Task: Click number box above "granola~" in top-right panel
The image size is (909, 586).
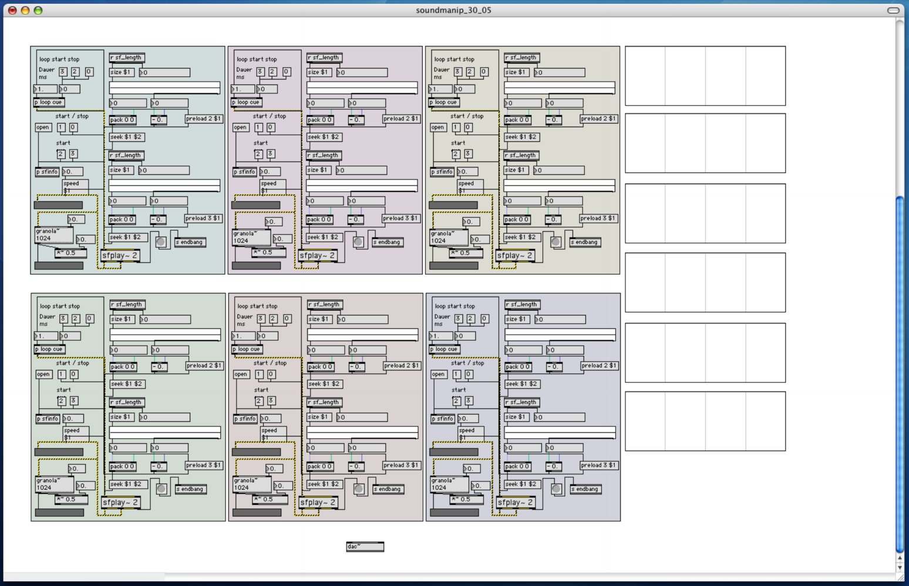Action: [471, 221]
